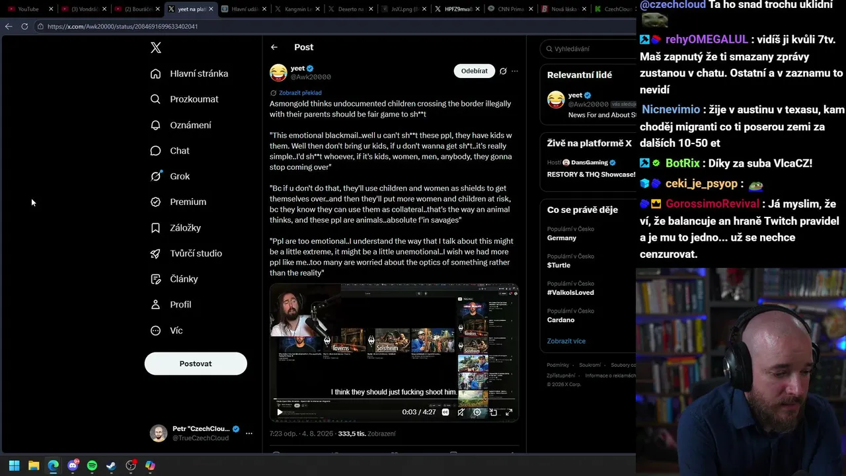Reload the page with refresh icon

click(24, 26)
